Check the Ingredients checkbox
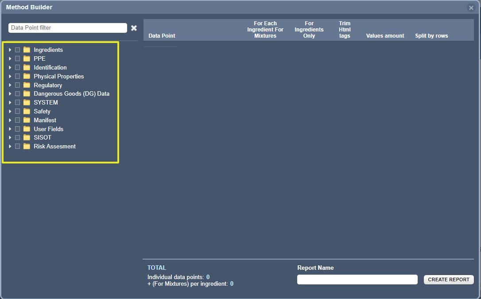This screenshot has height=299, width=481. point(17,50)
